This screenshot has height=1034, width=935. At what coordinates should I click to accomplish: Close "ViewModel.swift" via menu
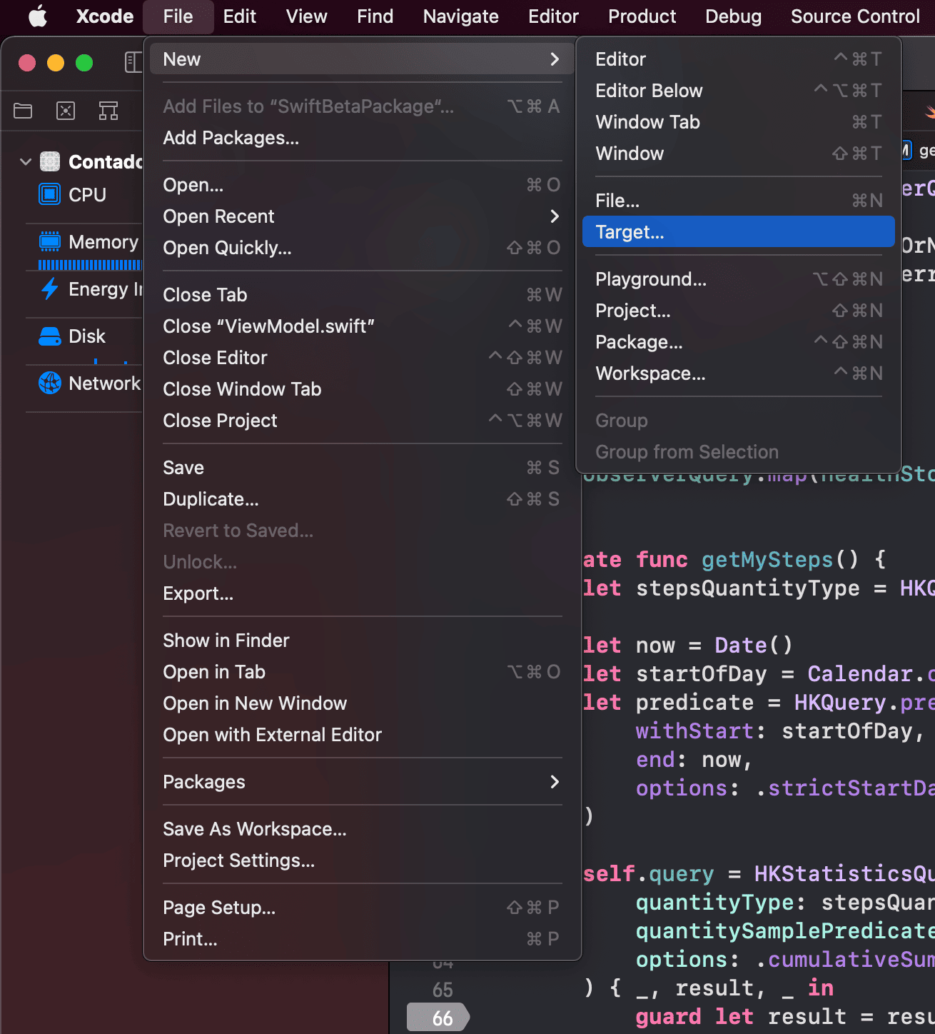pyautogui.click(x=362, y=326)
